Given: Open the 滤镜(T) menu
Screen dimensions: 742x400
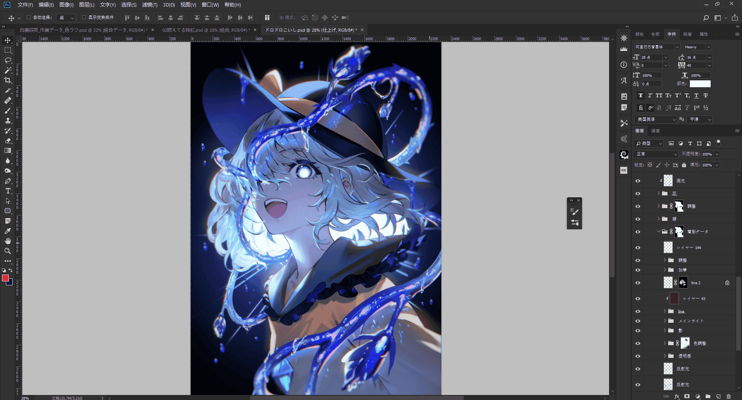Looking at the screenshot, I should 150,5.
